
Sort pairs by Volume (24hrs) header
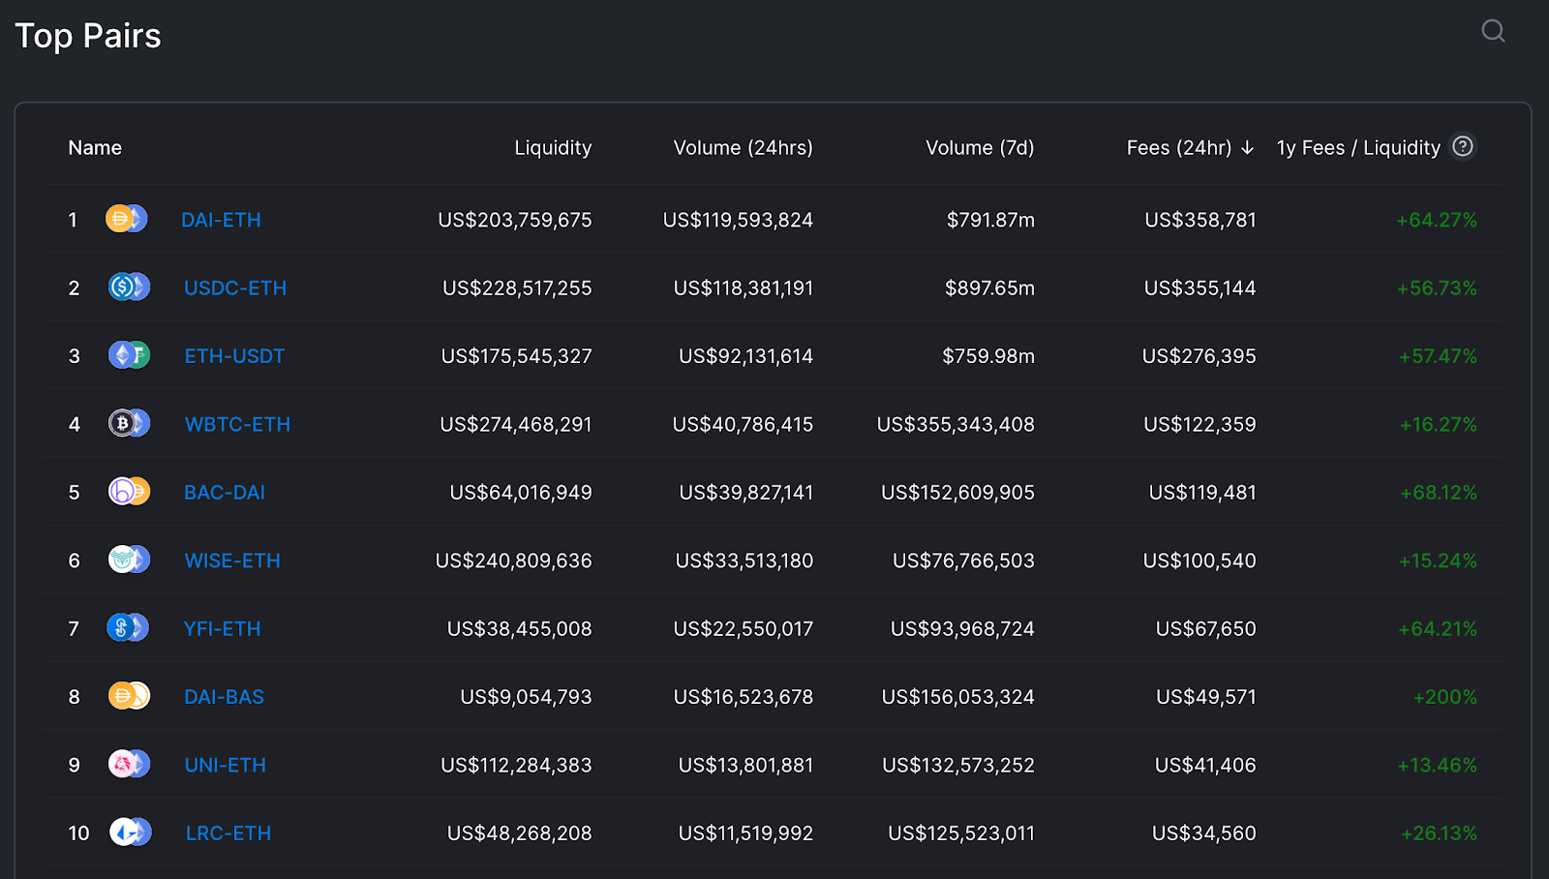pos(743,148)
